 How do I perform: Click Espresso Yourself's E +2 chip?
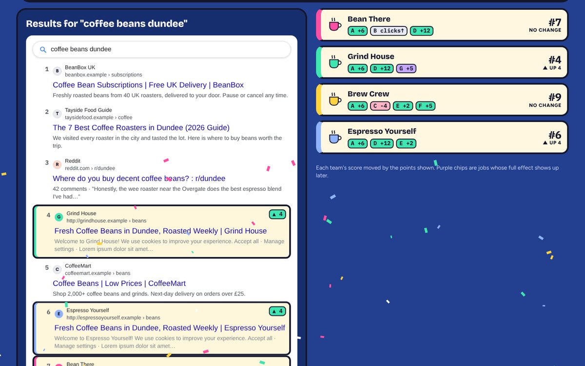click(406, 143)
